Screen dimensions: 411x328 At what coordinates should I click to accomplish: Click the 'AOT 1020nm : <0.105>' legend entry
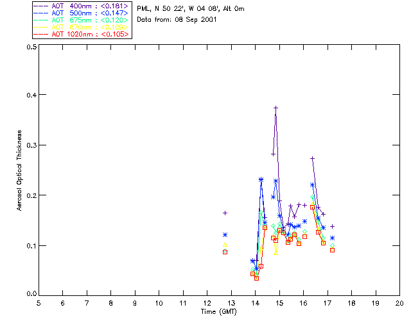[82, 34]
